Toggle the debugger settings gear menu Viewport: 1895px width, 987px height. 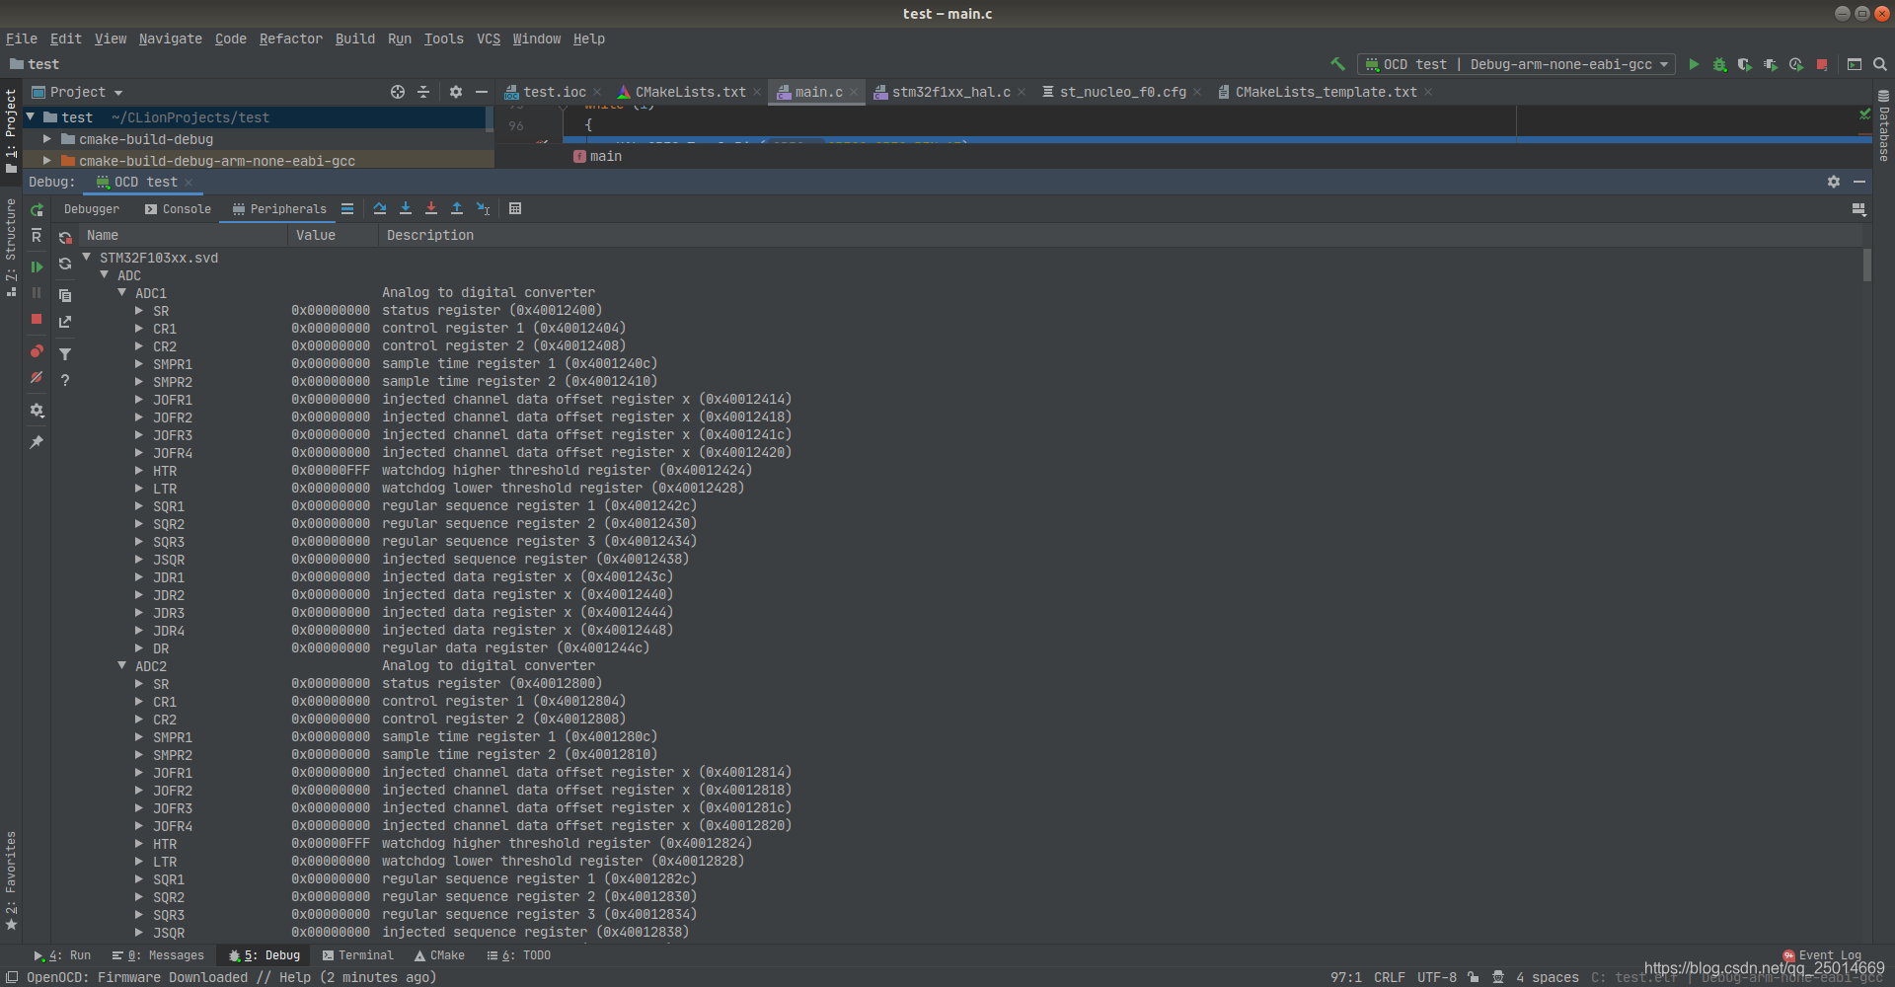[x=38, y=411]
